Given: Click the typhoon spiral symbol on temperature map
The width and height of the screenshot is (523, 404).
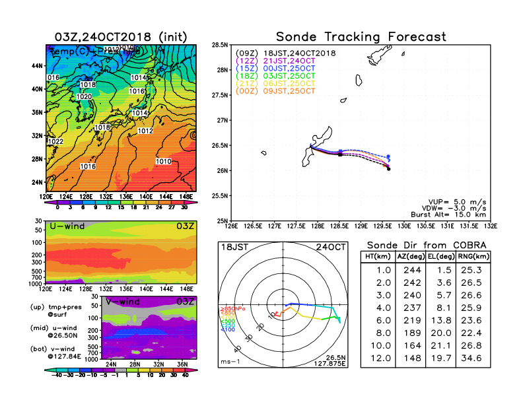Looking at the screenshot, I should point(193,135).
